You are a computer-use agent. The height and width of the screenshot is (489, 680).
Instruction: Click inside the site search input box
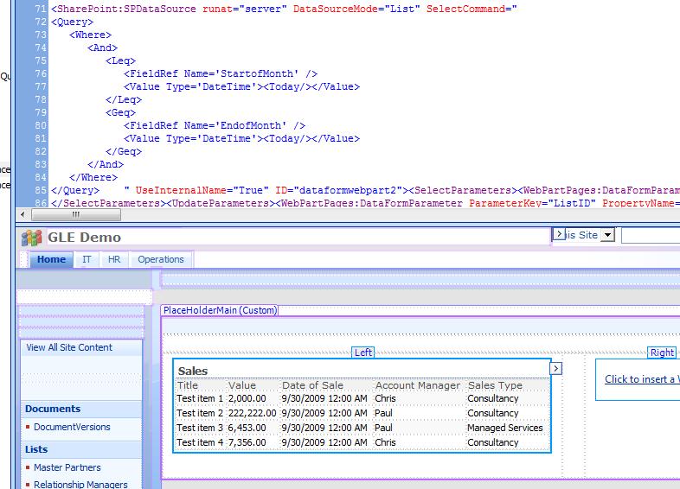[x=650, y=235]
